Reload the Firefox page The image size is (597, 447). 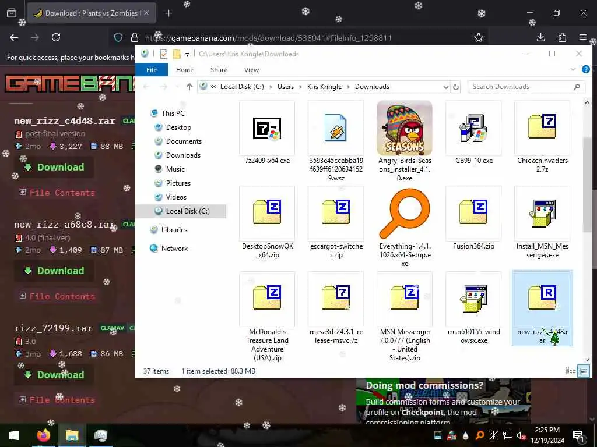point(56,37)
